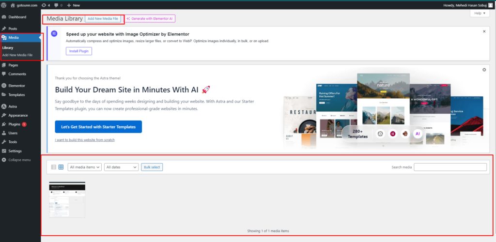The width and height of the screenshot is (496, 242).
Task: Go to Dashboard in sidebar
Action: [x=20, y=17]
